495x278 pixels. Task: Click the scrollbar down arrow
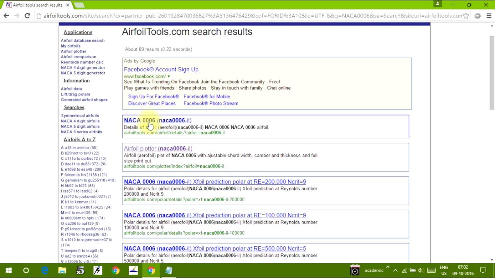point(492,260)
